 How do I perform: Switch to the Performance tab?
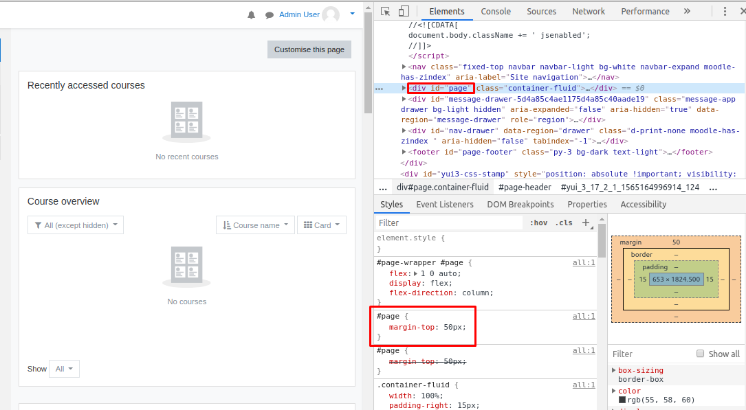point(645,12)
